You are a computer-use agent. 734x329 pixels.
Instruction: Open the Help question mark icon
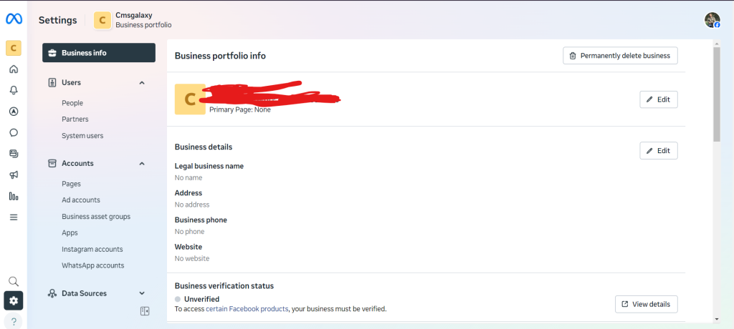[14, 322]
